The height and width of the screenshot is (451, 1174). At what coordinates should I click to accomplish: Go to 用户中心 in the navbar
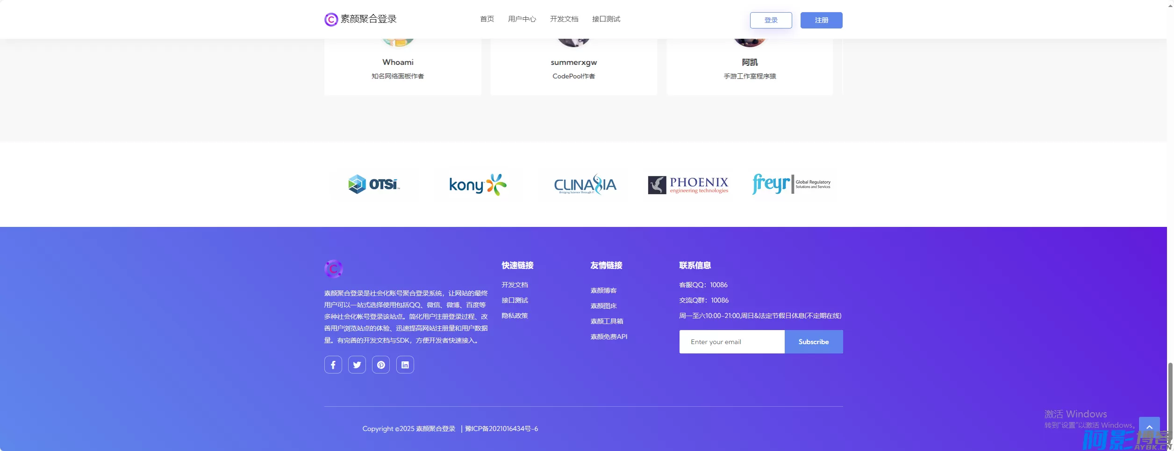[522, 19]
